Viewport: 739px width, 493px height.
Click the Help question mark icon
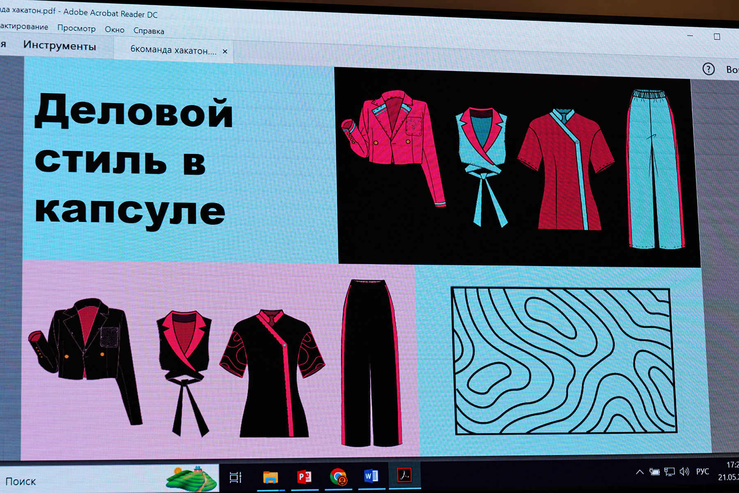(708, 69)
